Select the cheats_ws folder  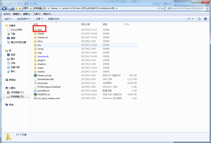[x=41, y=37]
